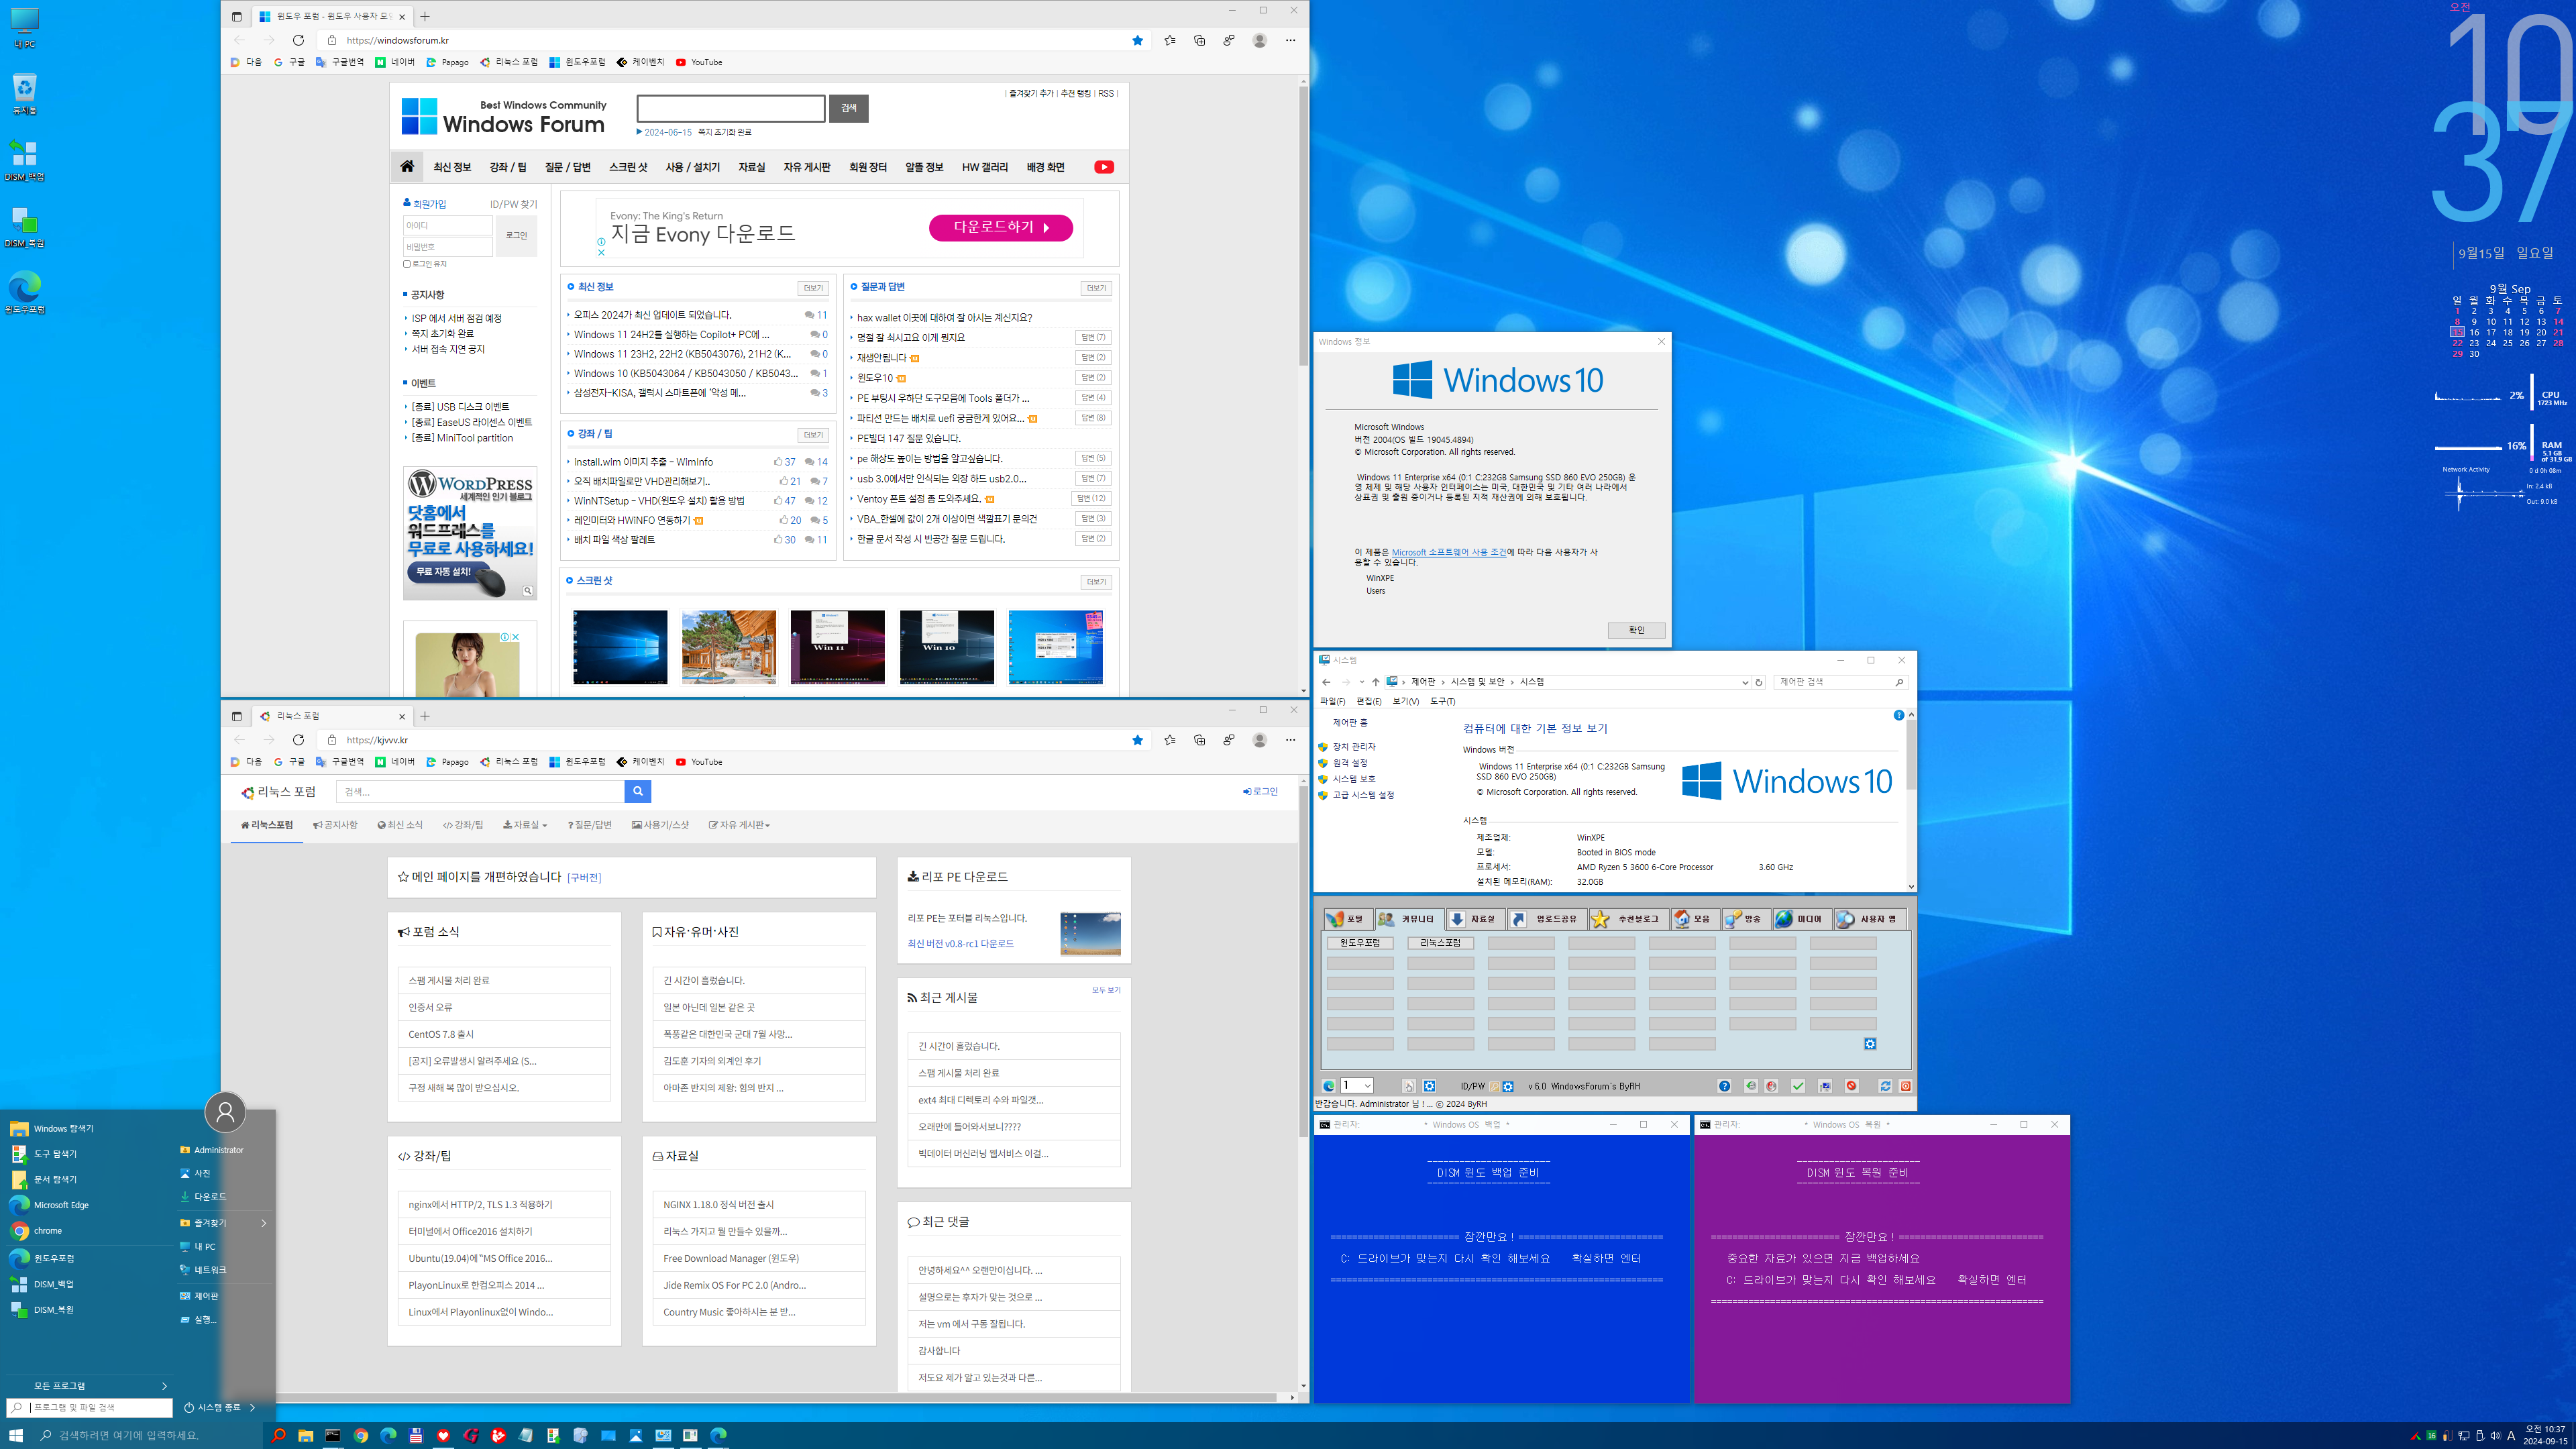
Task: Open the 추천블로그 tab in launcher
Action: tap(1628, 919)
